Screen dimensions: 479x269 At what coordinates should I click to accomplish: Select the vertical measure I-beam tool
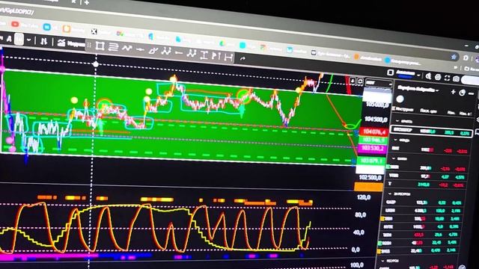coord(204,55)
